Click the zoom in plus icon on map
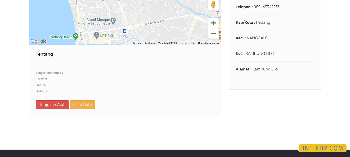Viewport: 350px width, 157px height. click(213, 23)
